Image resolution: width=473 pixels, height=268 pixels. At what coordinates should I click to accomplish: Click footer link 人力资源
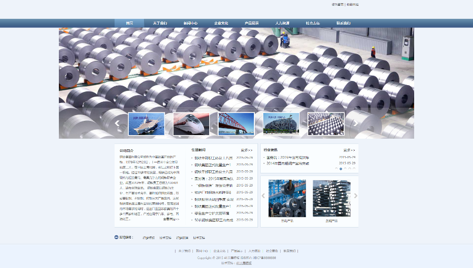254,251
